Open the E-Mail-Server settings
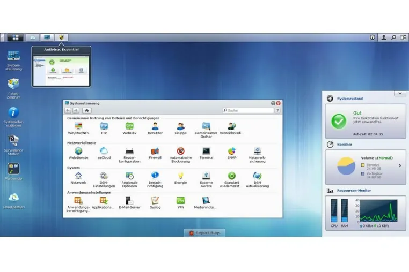Screen dimensions: 409x272 pos(129,203)
